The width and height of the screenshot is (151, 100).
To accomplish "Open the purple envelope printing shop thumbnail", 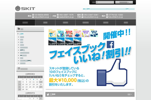I will coord(86,33).
